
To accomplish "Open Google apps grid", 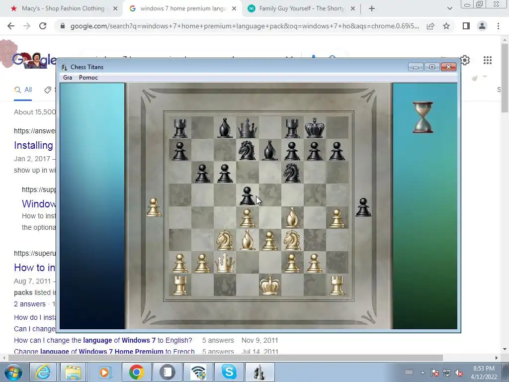I will [x=487, y=60].
